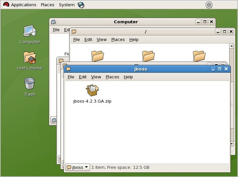This screenshot has width=238, height=177.
Task: Open the Applications panel menu
Action: click(24, 5)
